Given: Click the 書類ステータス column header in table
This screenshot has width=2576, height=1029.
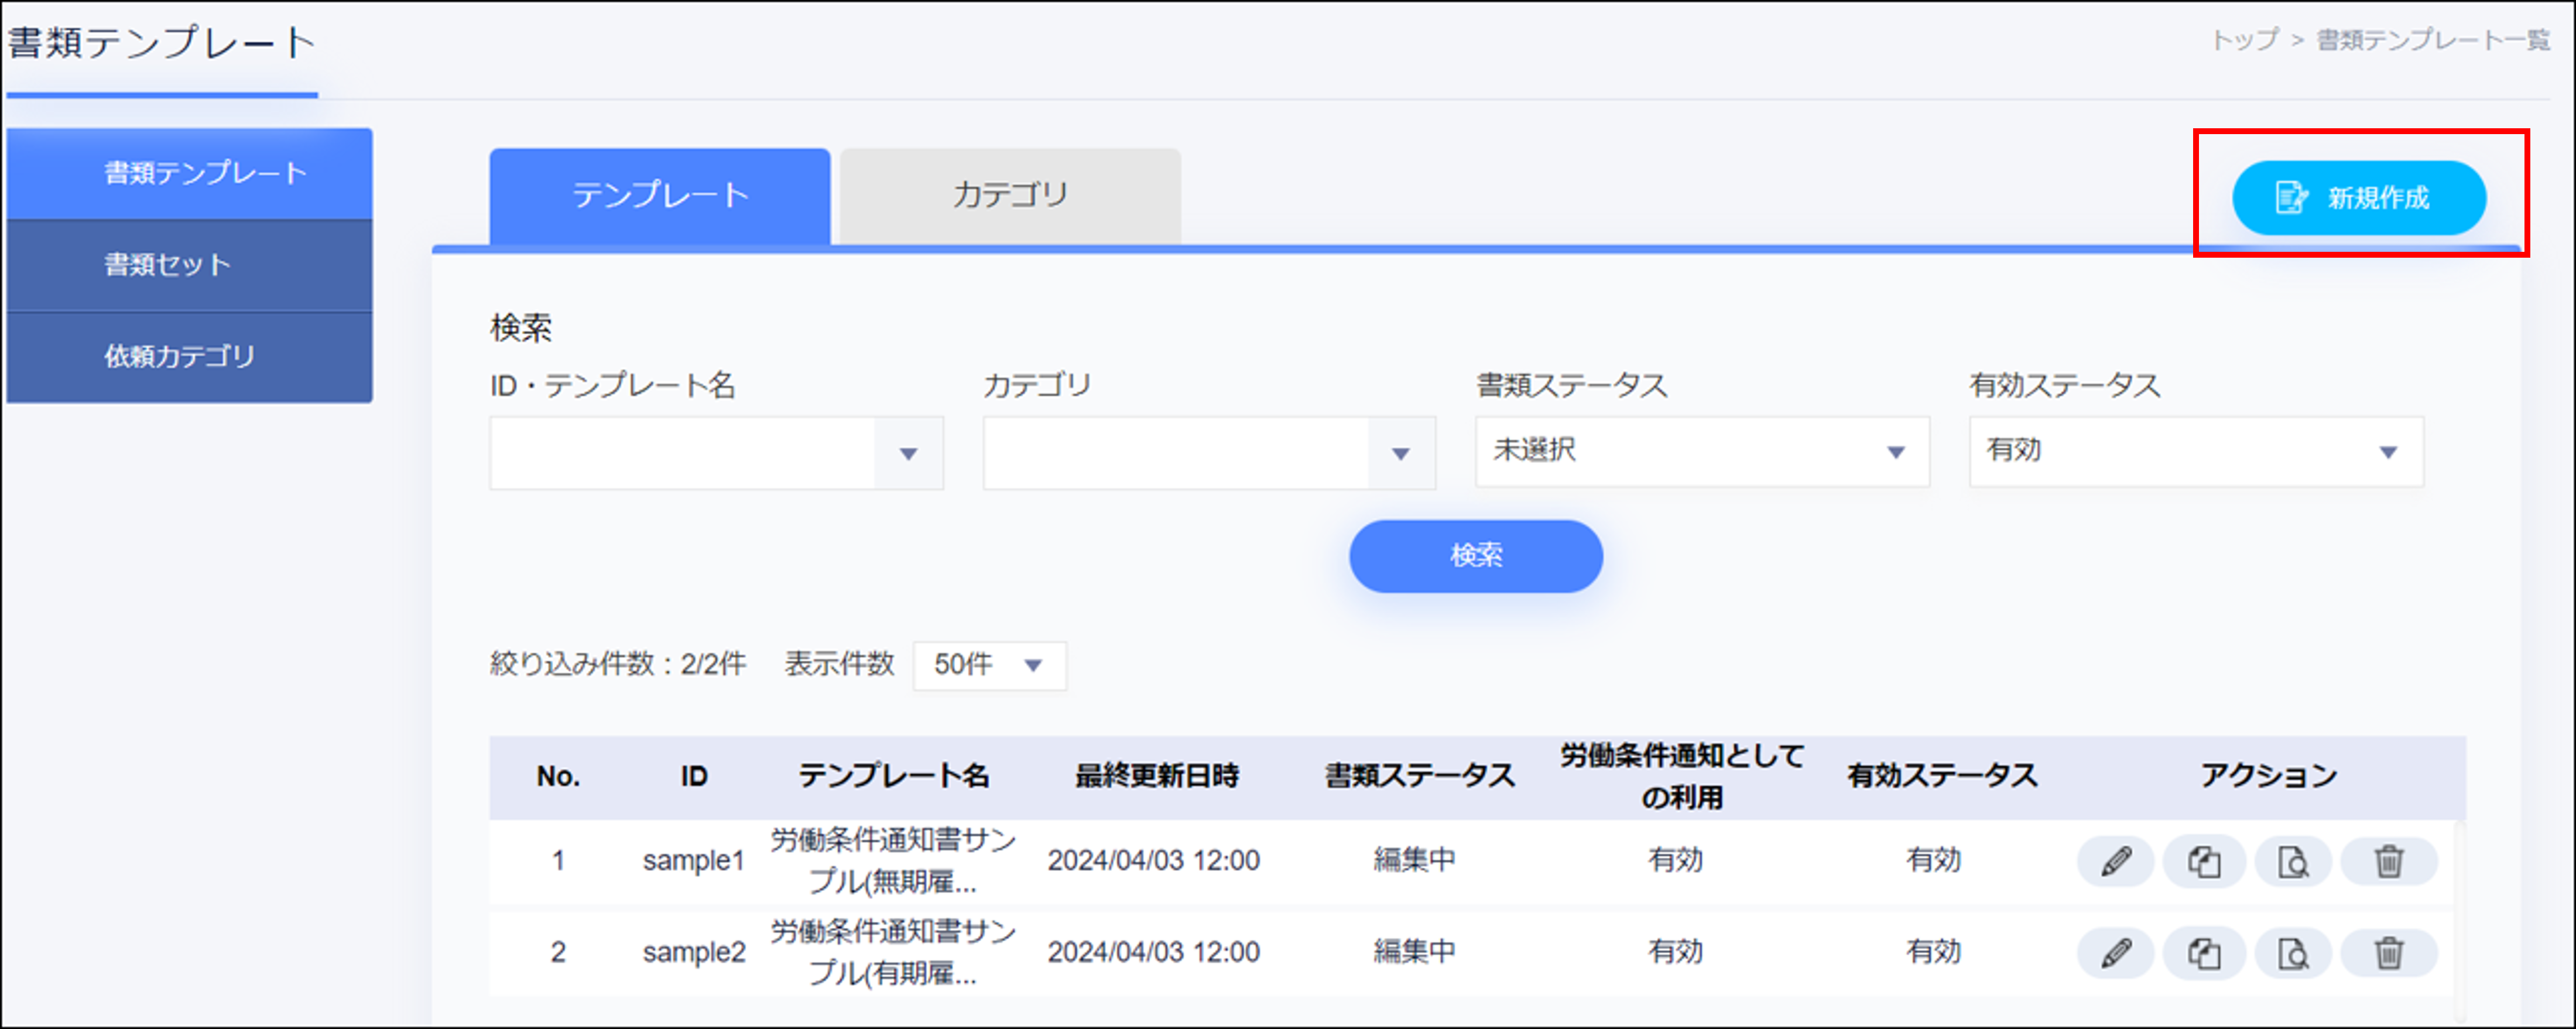Looking at the screenshot, I should [1420, 777].
